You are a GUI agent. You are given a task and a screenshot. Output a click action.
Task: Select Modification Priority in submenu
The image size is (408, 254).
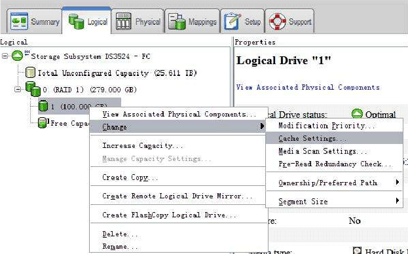pyautogui.click(x=334, y=126)
